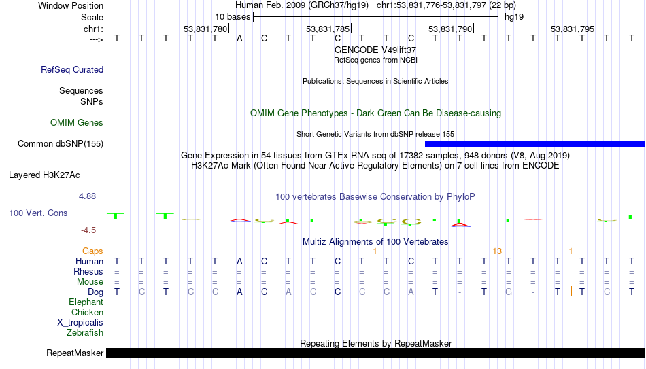Click the A base in Human alignment row

pyautogui.click(x=239, y=262)
